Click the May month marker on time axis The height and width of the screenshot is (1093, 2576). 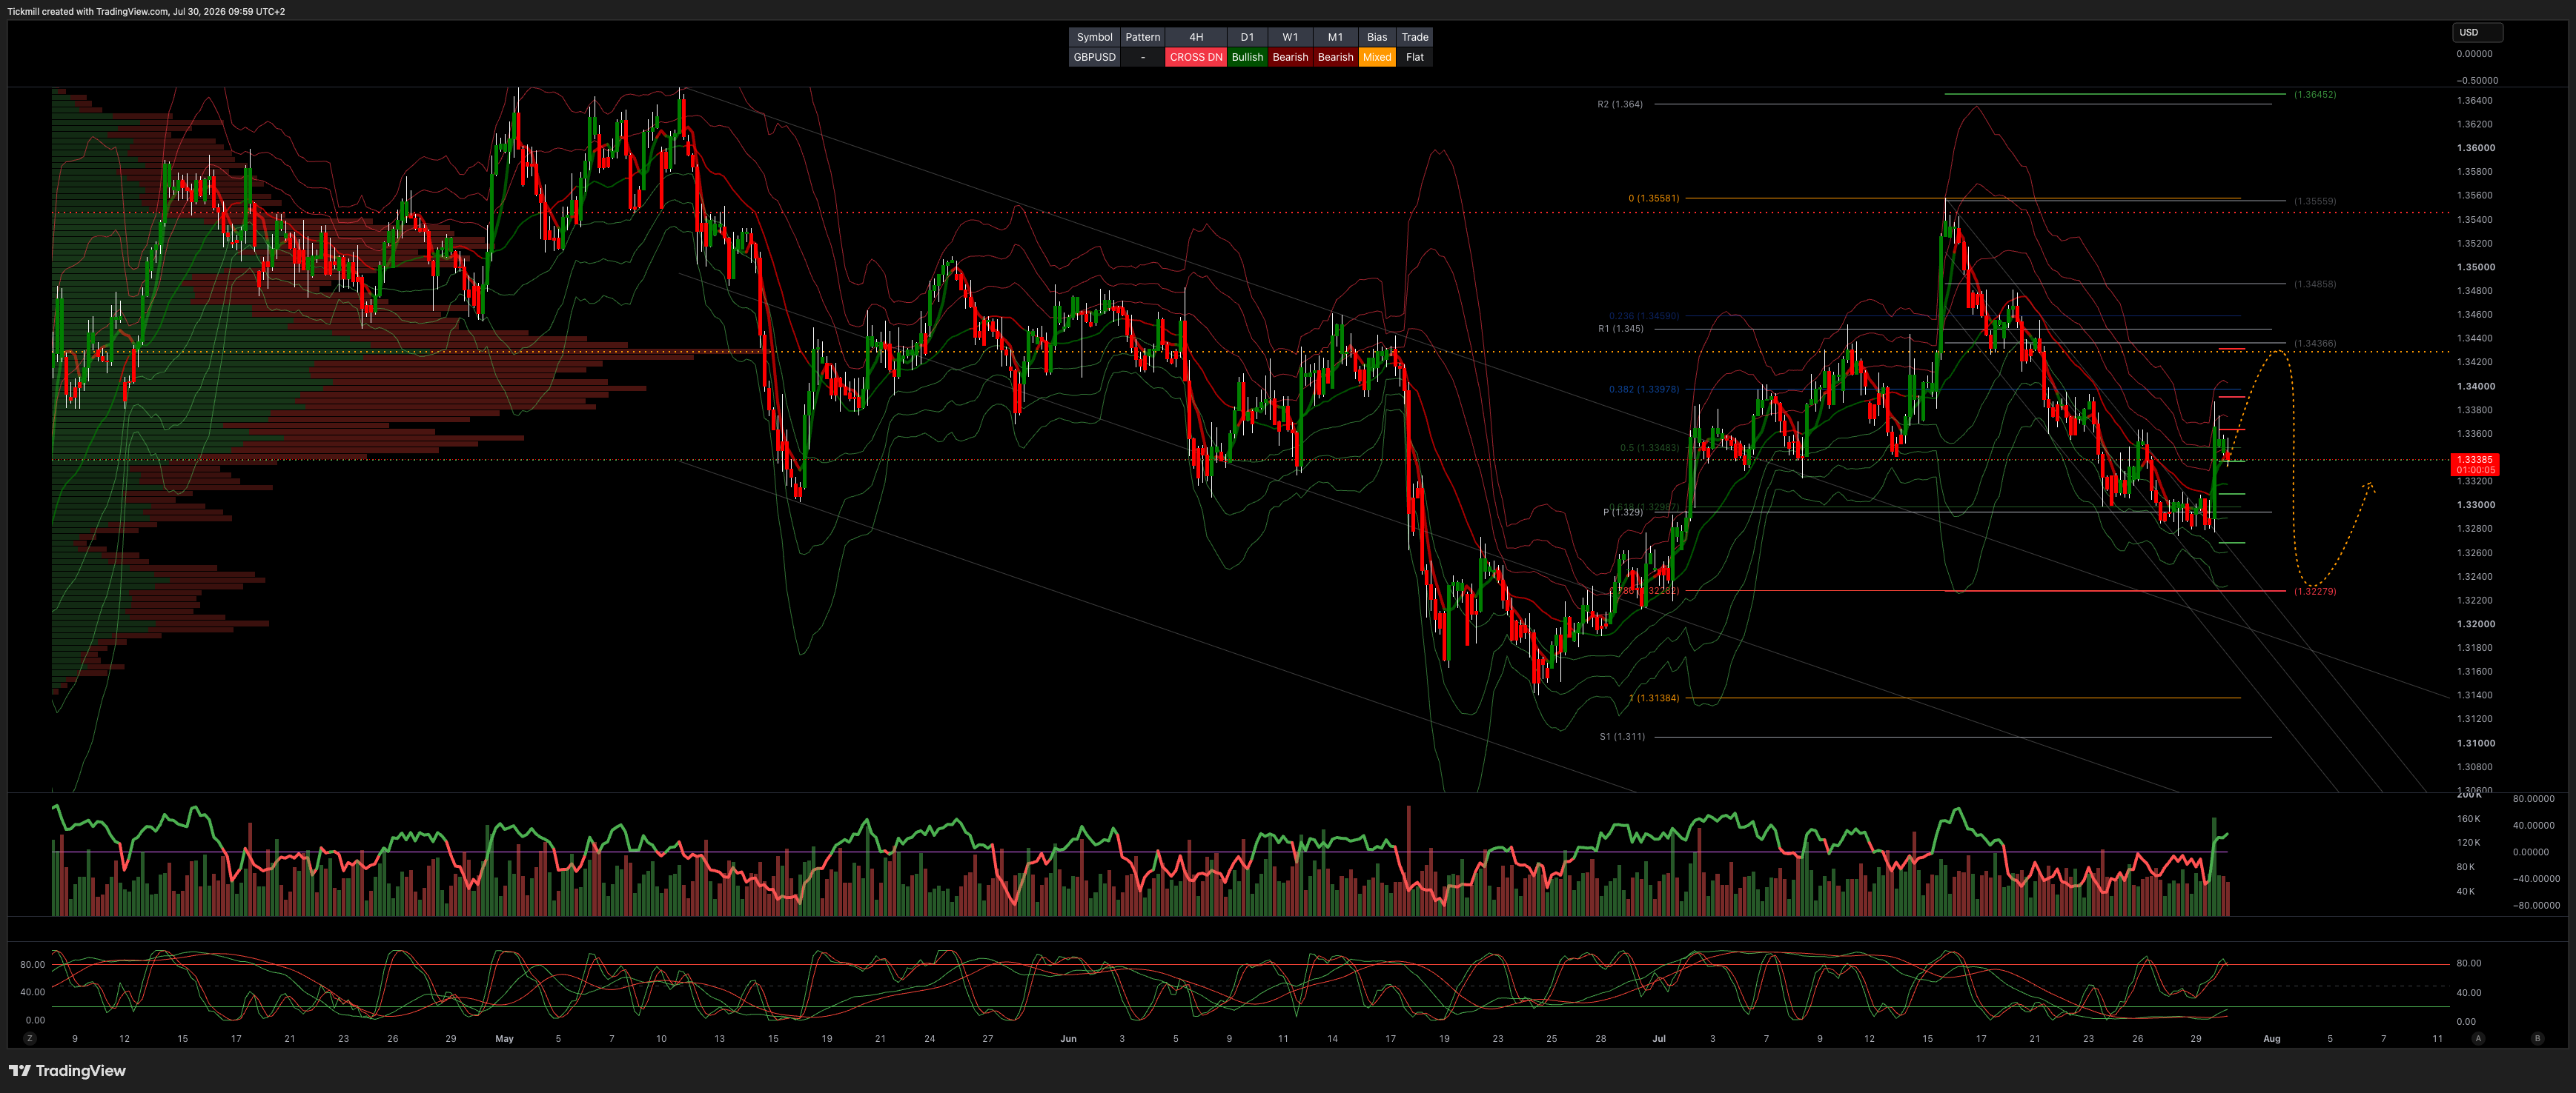pyautogui.click(x=504, y=1038)
